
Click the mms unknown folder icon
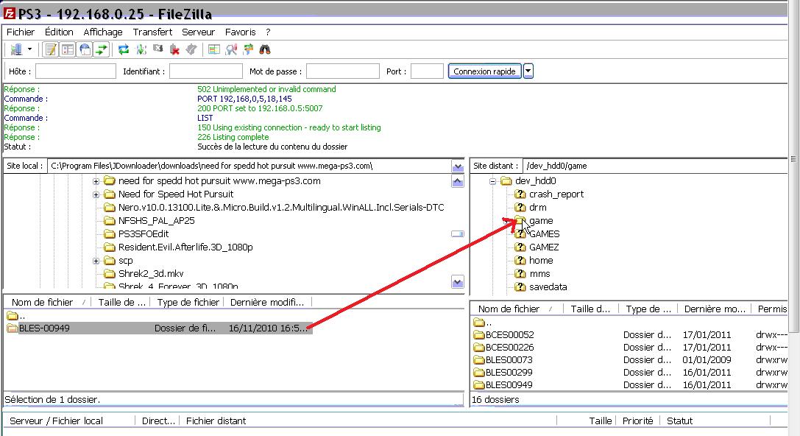[520, 274]
